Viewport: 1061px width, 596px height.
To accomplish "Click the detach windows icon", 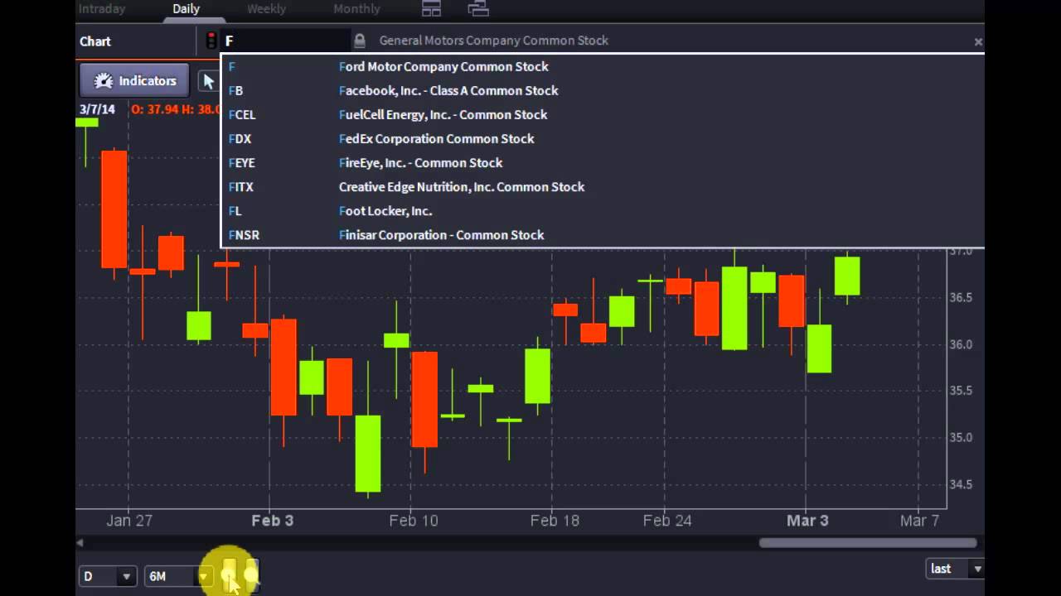I will click(x=478, y=9).
